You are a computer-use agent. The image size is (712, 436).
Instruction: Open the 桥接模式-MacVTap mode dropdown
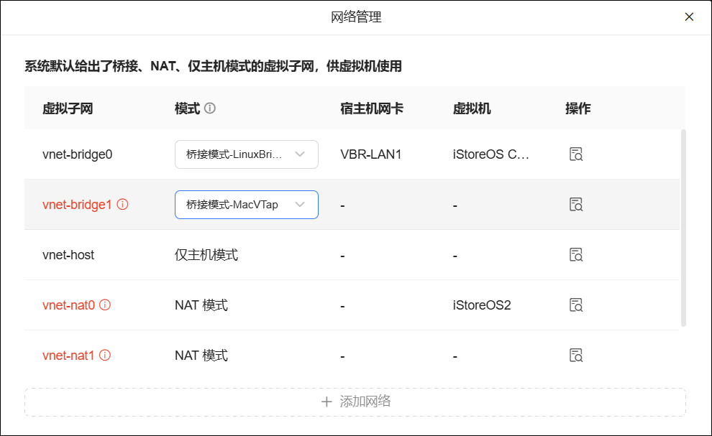pyautogui.click(x=246, y=205)
